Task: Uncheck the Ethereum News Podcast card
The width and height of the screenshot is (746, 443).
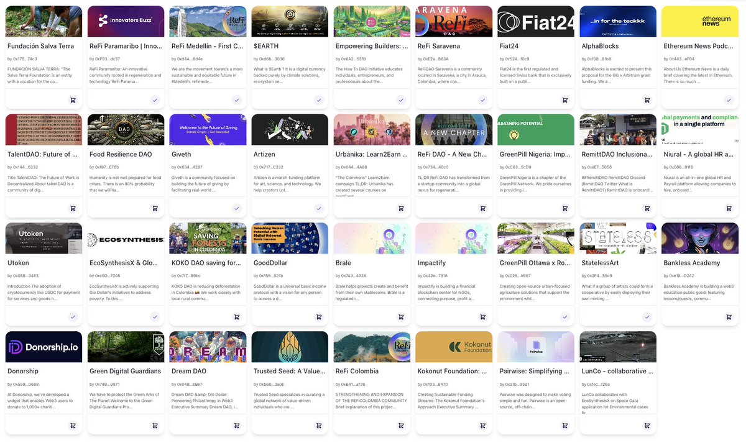Action: click(x=729, y=100)
